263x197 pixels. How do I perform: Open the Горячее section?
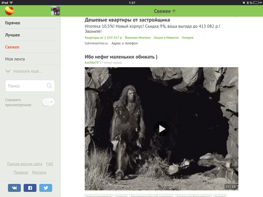13,23
